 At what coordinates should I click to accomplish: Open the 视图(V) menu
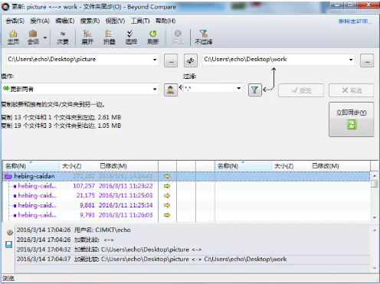pyautogui.click(x=116, y=21)
